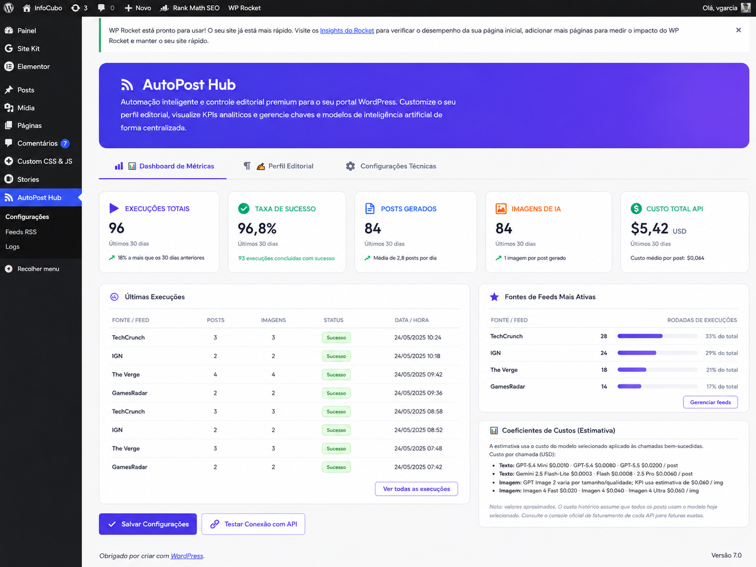The width and height of the screenshot is (756, 567).
Task: Open Logs submenu item
Action: point(13,246)
